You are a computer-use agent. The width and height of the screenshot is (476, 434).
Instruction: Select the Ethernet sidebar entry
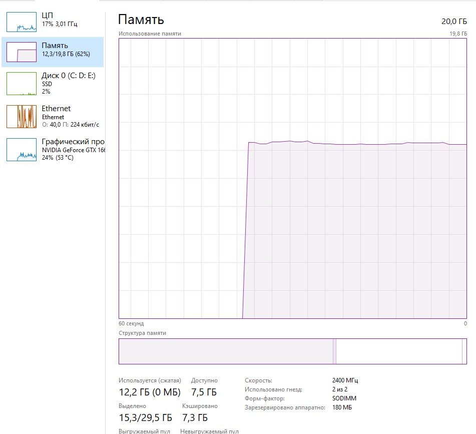click(x=53, y=117)
